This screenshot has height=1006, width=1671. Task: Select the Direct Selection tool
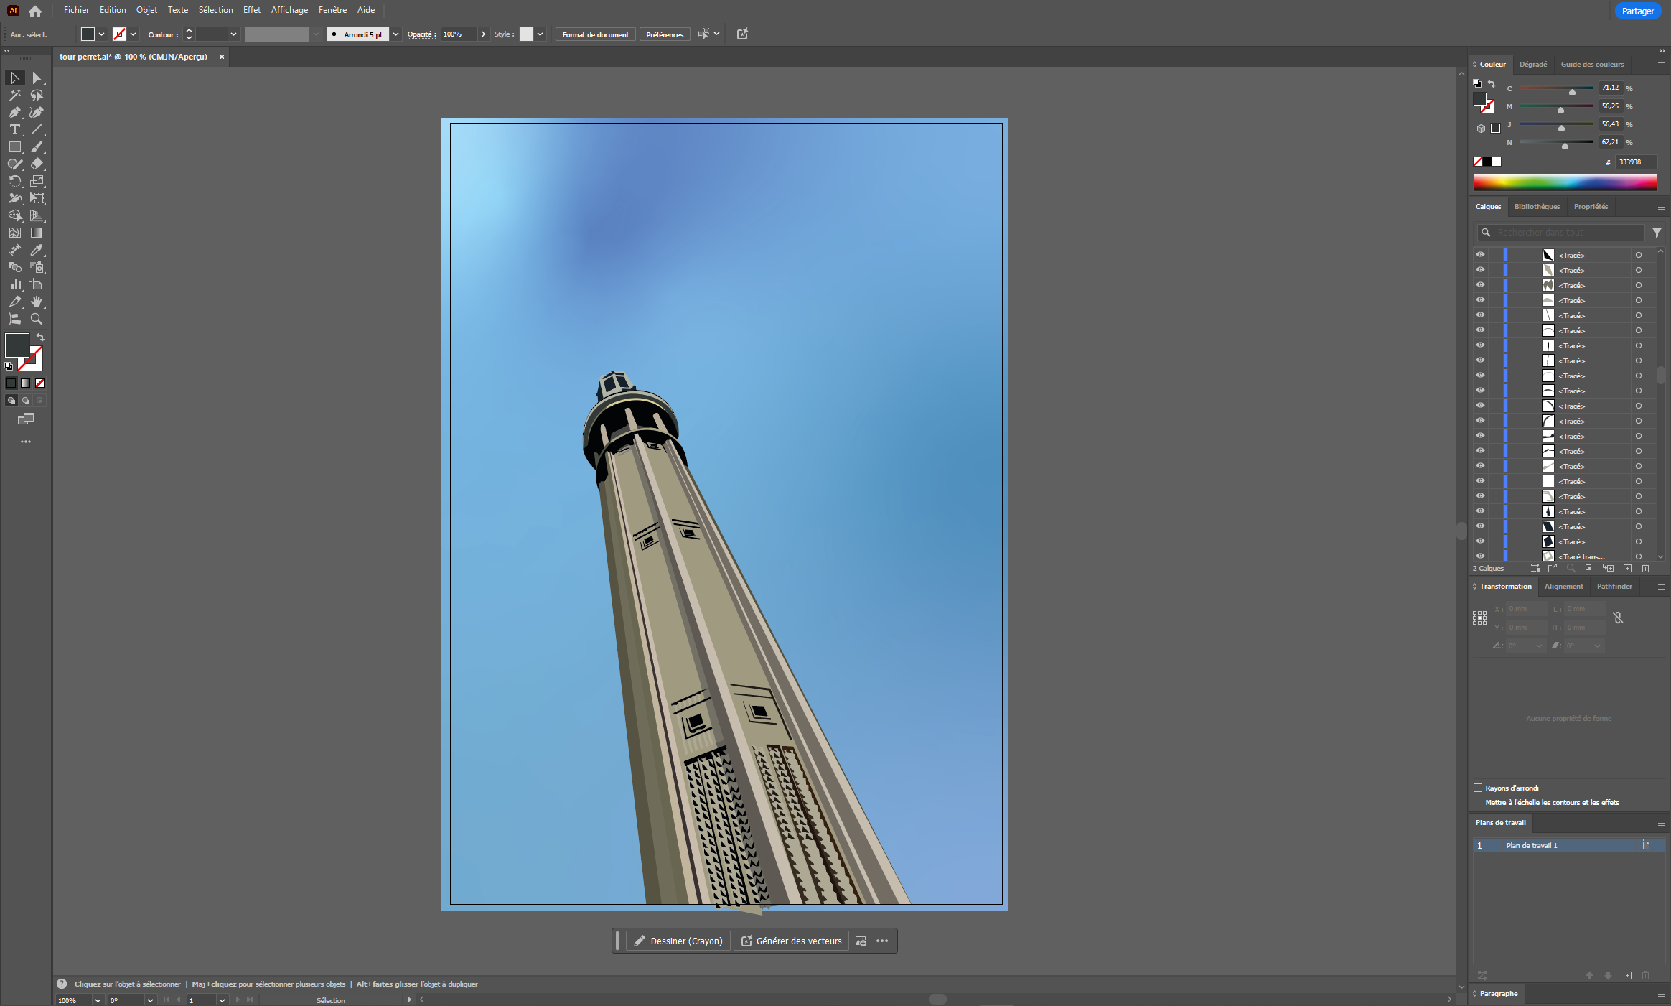37,78
